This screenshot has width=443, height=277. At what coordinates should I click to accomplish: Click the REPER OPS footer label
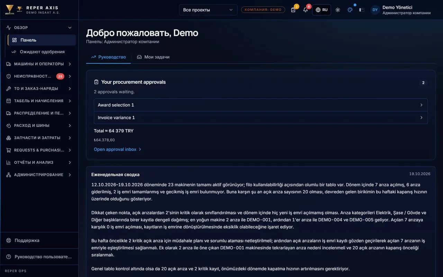coord(16,271)
